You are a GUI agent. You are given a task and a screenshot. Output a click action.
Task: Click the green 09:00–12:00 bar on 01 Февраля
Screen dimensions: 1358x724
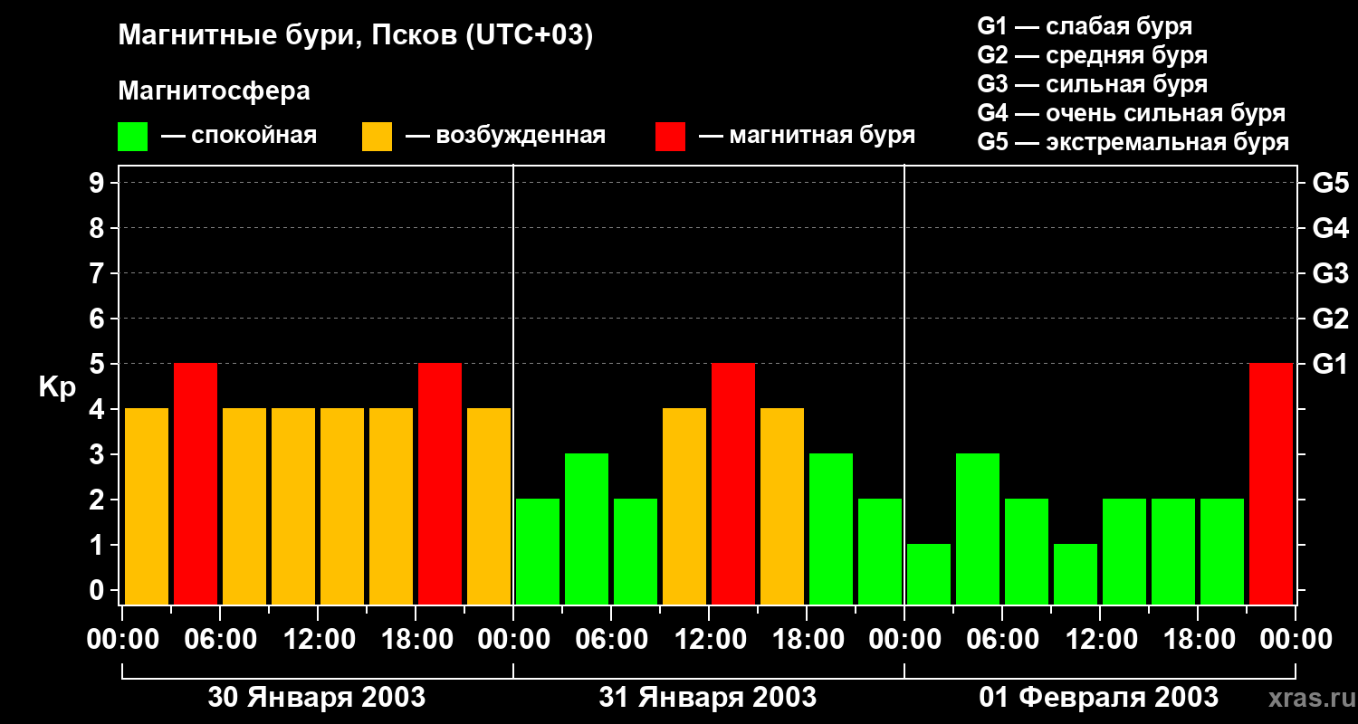[1076, 574]
